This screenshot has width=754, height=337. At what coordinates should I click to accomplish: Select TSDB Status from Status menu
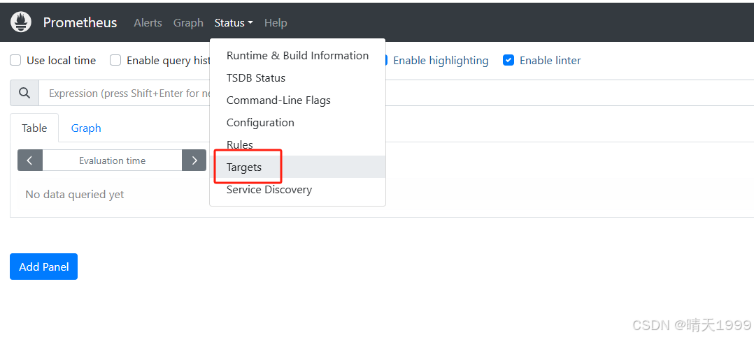click(298, 77)
